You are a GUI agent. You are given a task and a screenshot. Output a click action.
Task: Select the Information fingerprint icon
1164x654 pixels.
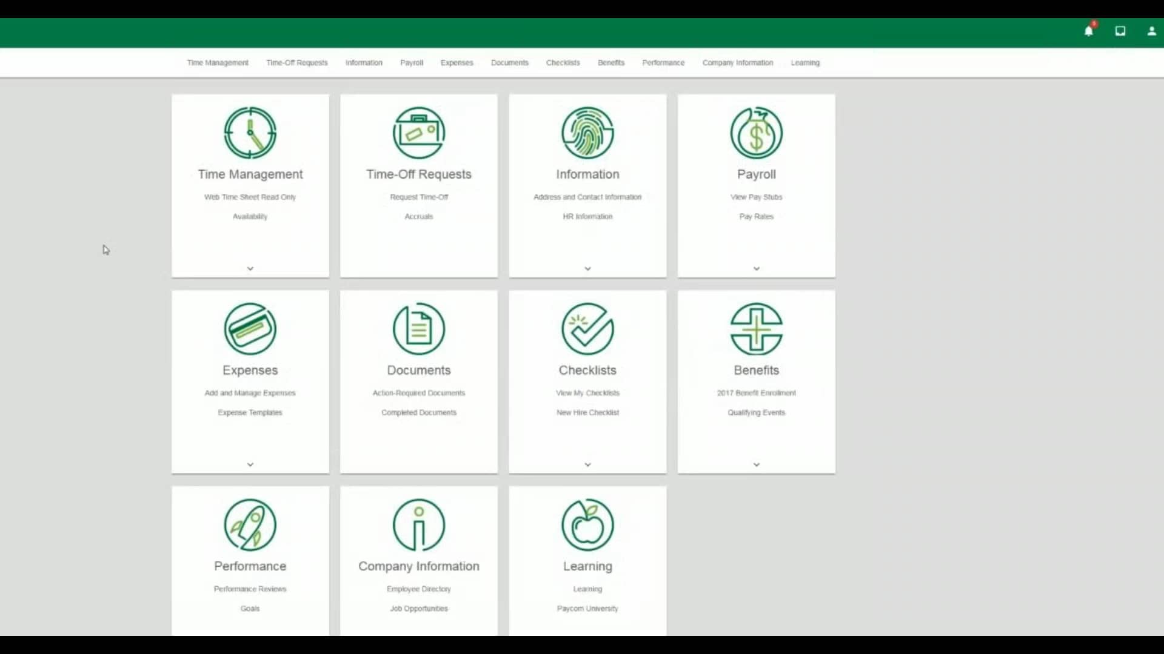point(587,133)
